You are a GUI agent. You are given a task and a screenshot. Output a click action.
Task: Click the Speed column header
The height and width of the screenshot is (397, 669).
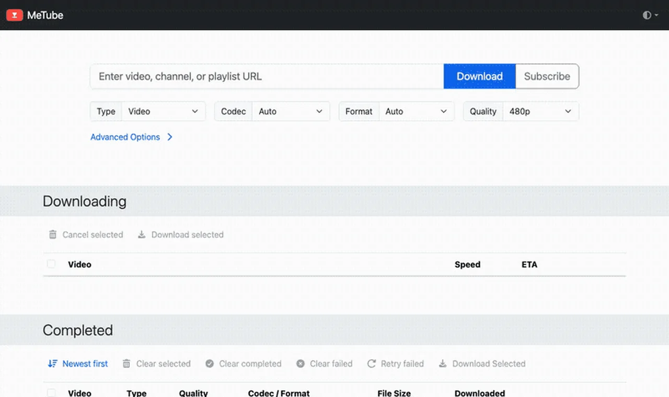[467, 264]
